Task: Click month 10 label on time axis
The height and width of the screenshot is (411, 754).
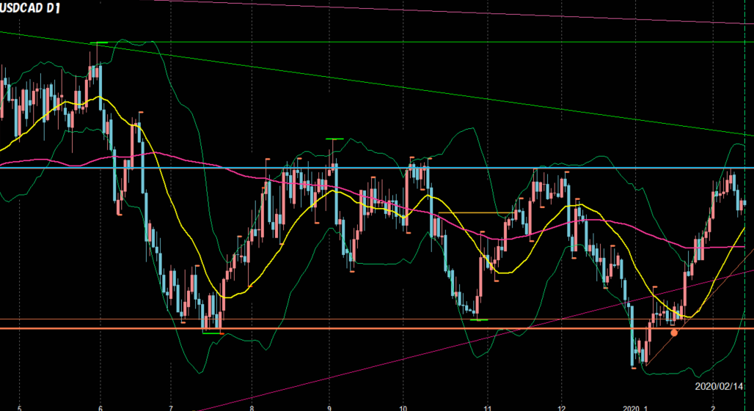Action: click(403, 408)
